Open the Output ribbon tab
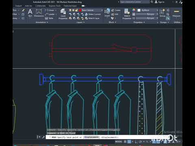 coord(18,6)
